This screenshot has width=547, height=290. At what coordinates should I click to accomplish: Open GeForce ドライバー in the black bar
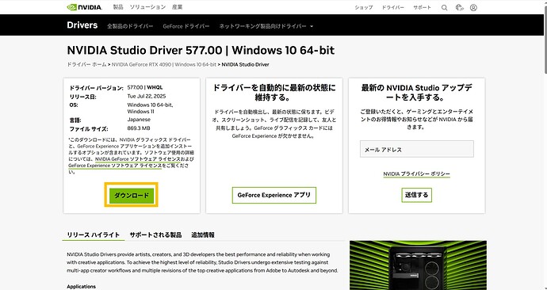pyautogui.click(x=186, y=26)
